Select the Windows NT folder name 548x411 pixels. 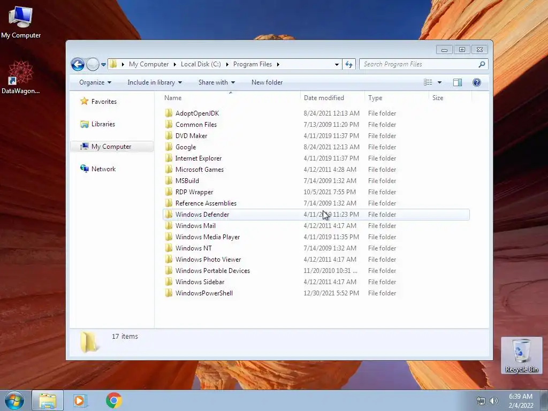tap(194, 248)
